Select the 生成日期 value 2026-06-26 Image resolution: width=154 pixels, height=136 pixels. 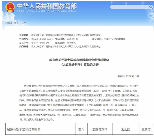72,39
